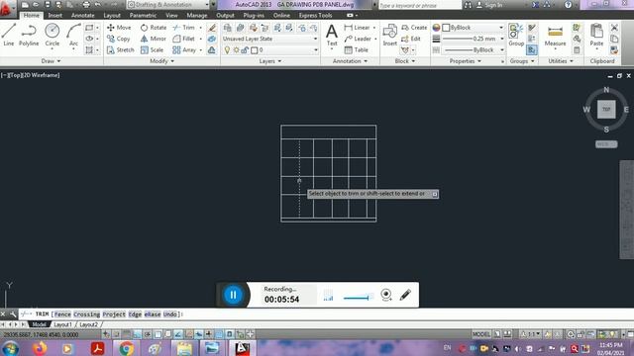Viewport: 634px width, 356px height.
Task: Click Edit block
Action: click(411, 39)
